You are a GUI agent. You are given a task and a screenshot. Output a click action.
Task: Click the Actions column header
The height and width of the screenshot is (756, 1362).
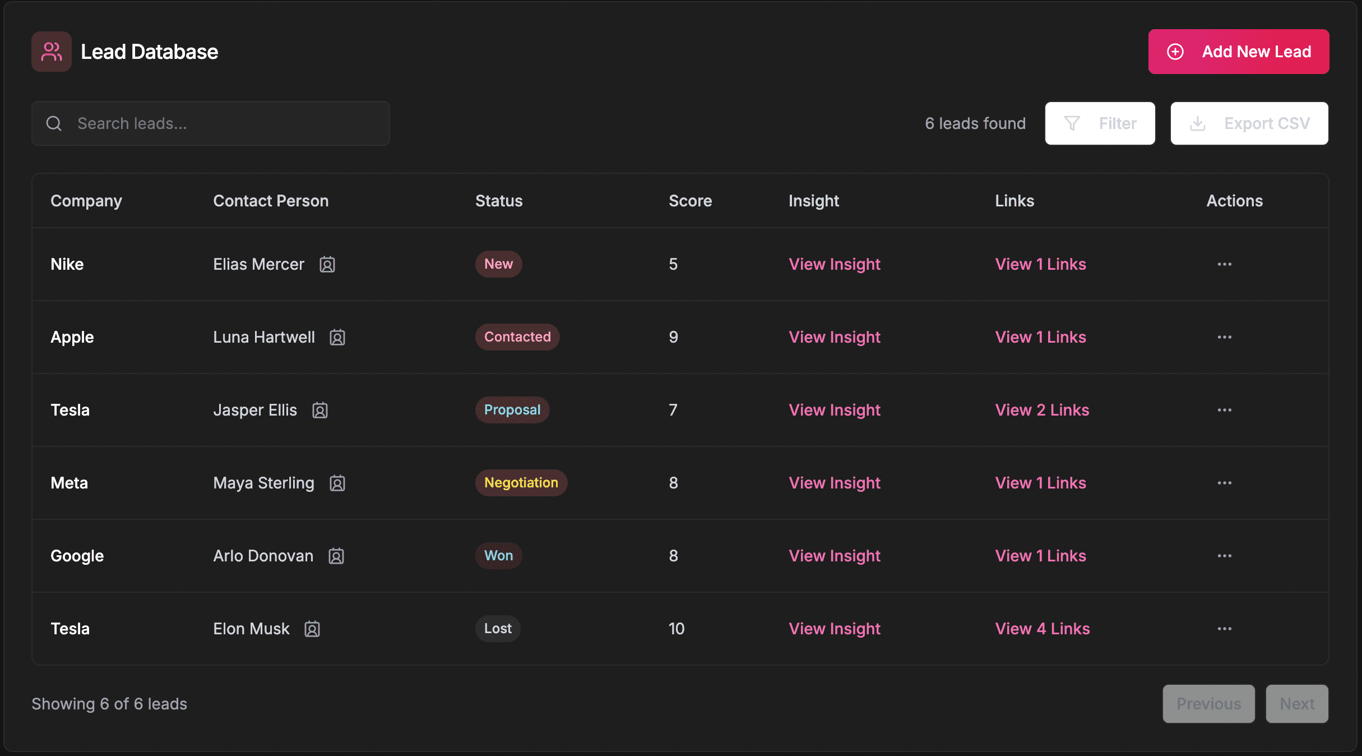(1235, 201)
